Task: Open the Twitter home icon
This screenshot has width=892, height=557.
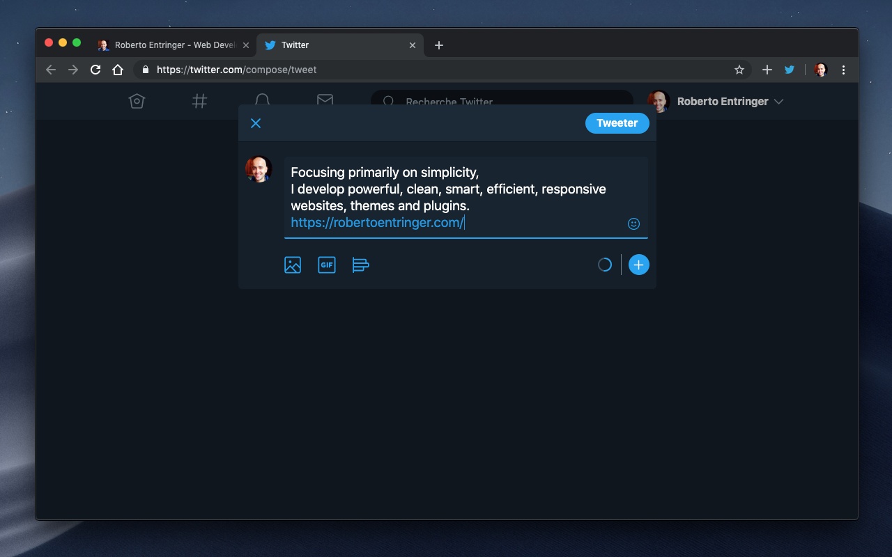Action: [x=137, y=102]
